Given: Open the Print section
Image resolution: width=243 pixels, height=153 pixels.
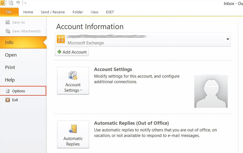Looking at the screenshot, I should click(x=10, y=67).
